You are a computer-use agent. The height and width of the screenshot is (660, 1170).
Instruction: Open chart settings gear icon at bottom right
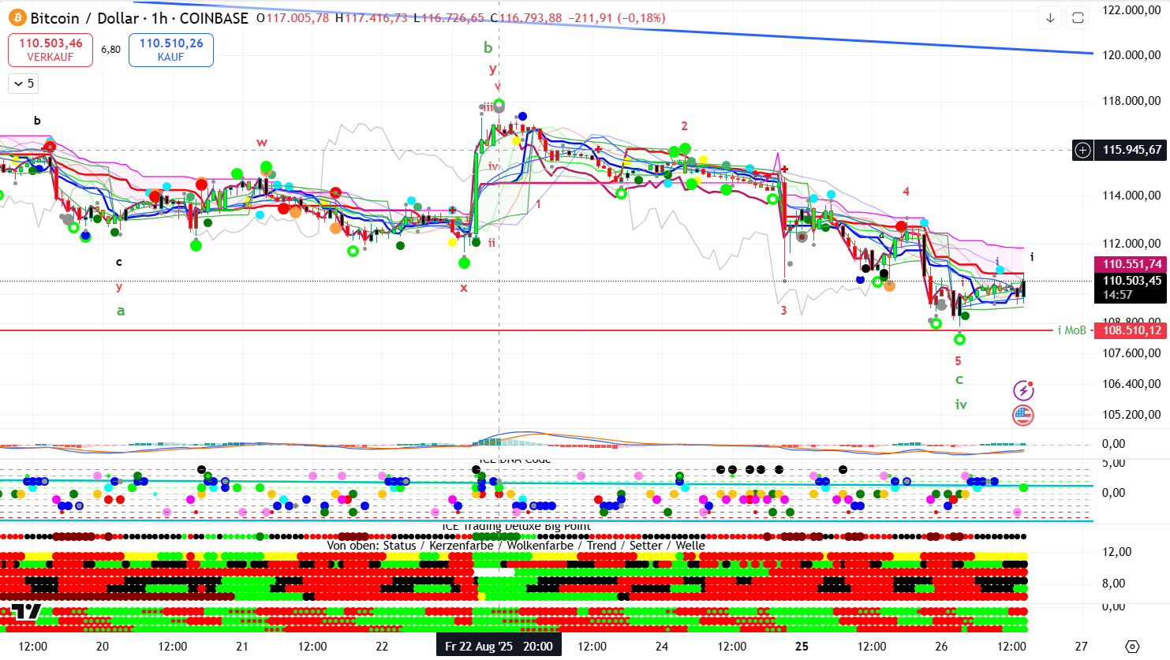pyautogui.click(x=1132, y=647)
